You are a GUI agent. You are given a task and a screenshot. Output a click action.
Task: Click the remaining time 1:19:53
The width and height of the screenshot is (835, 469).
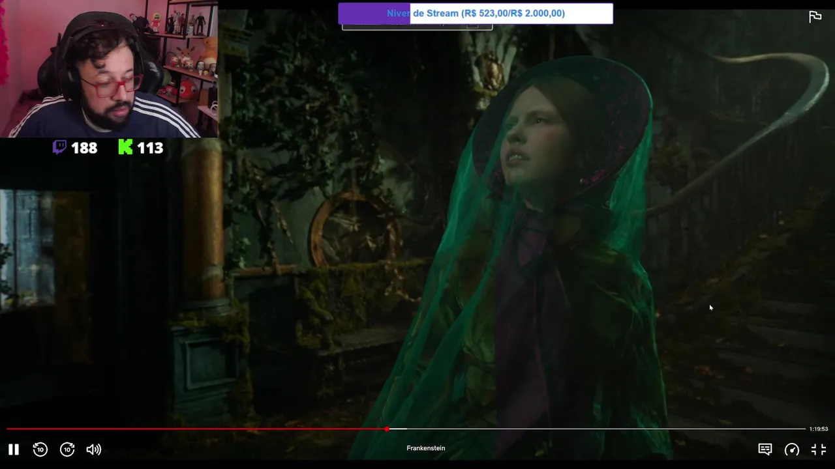819,429
